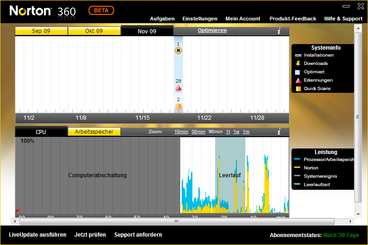Click the Leerlauf idle region in graph

pyautogui.click(x=230, y=175)
